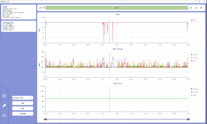Expand the ENV information panel
Image resolution: width=207 pixels, height=124 pixels.
click(x=19, y=12)
